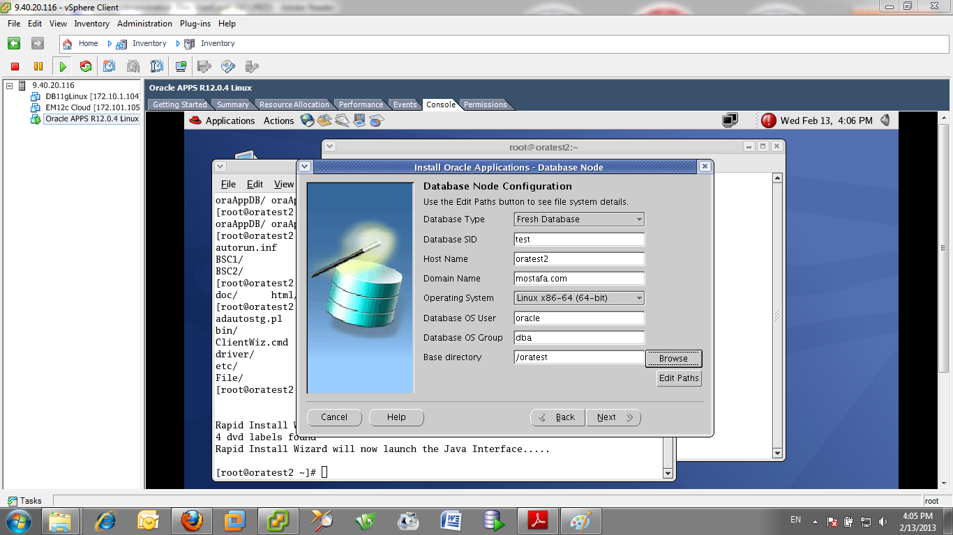Open the Tasks panel in the status bar
The image size is (953, 535).
24,501
